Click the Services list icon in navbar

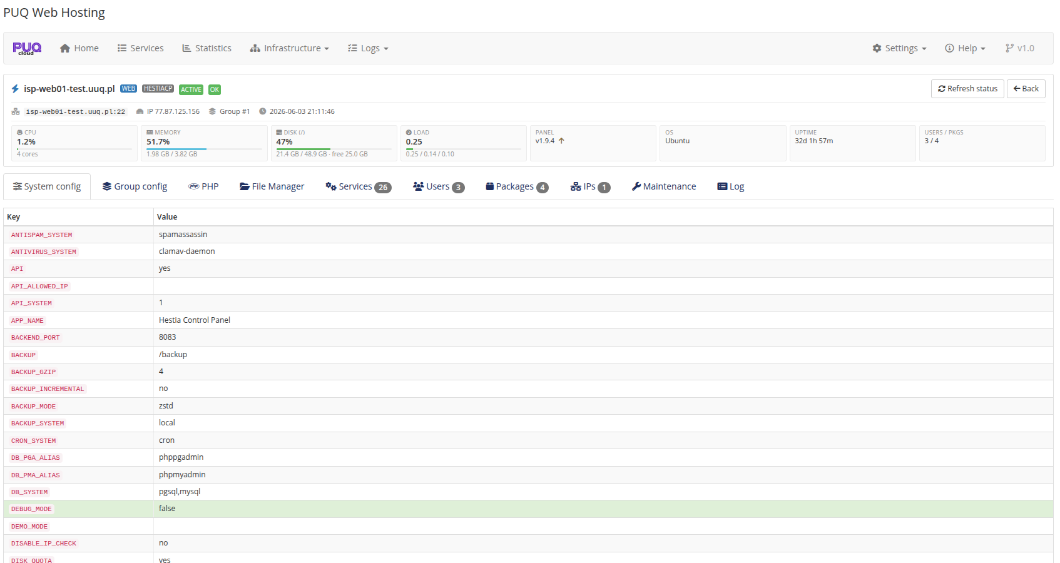point(122,48)
